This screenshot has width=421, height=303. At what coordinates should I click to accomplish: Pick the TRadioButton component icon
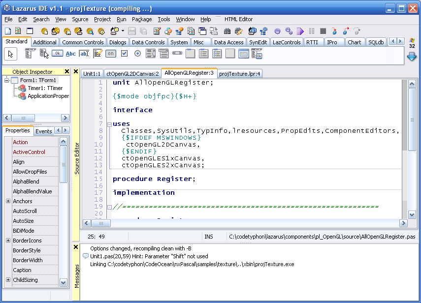137,53
